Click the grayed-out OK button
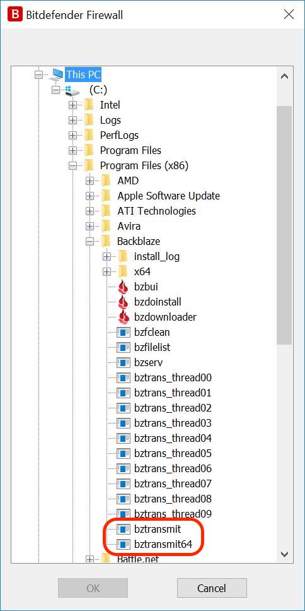The image size is (305, 611). point(93,588)
